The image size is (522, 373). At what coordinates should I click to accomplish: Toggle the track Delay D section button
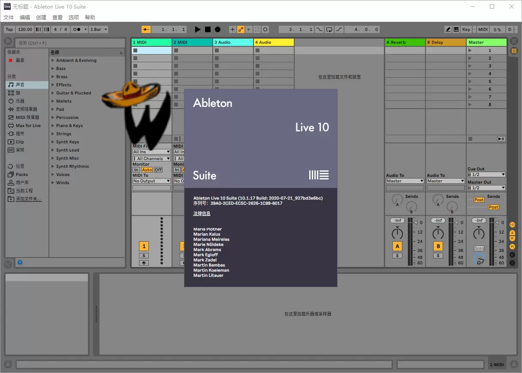(x=512, y=255)
